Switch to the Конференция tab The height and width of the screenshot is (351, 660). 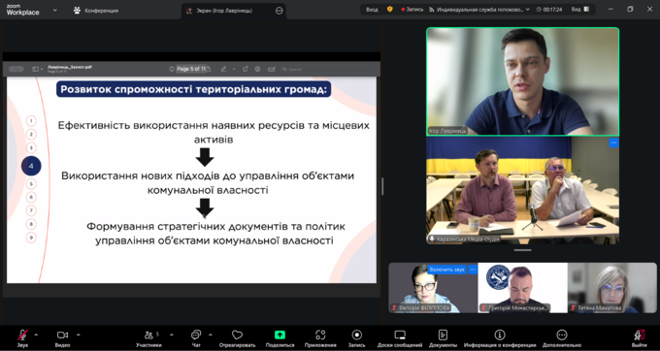click(x=96, y=11)
